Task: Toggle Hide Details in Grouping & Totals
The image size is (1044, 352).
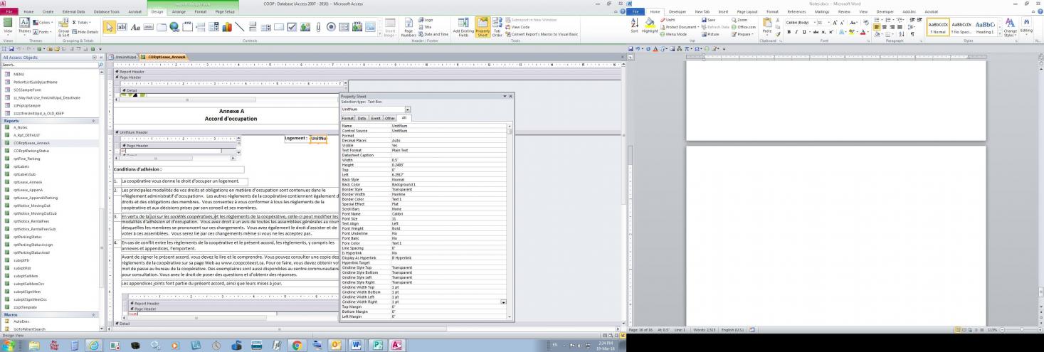Action: point(85,32)
